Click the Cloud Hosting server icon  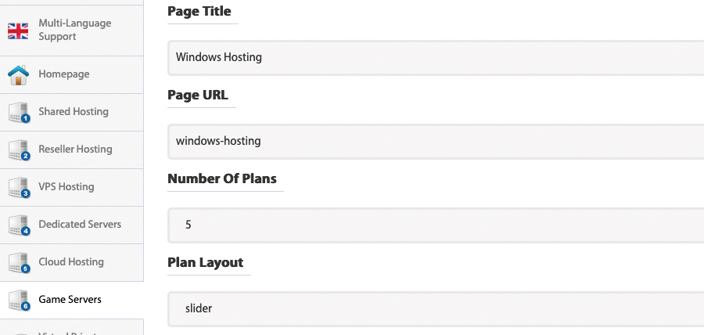[19, 263]
